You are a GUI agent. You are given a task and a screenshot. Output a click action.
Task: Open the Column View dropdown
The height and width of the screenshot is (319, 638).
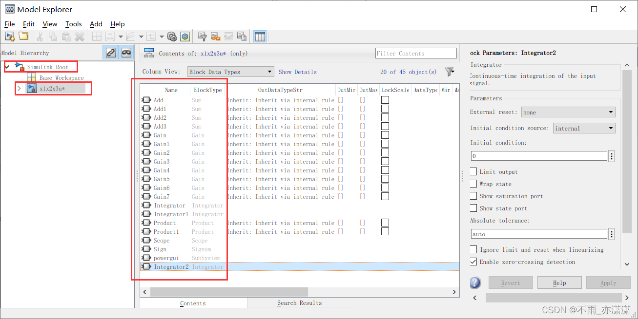tap(230, 72)
